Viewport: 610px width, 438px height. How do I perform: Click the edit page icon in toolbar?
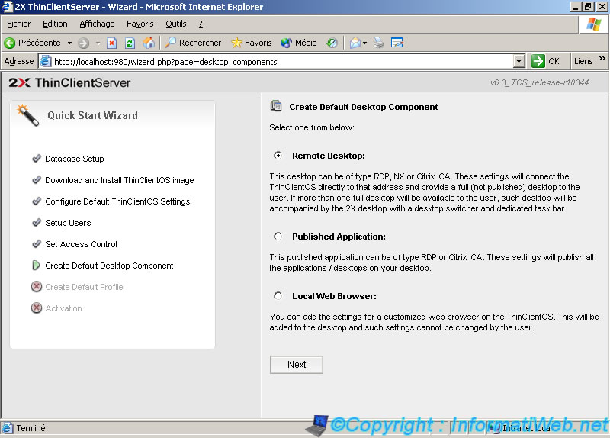396,43
